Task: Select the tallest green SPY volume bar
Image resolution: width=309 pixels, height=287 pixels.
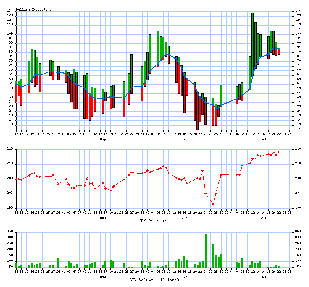Action: [x=205, y=251]
